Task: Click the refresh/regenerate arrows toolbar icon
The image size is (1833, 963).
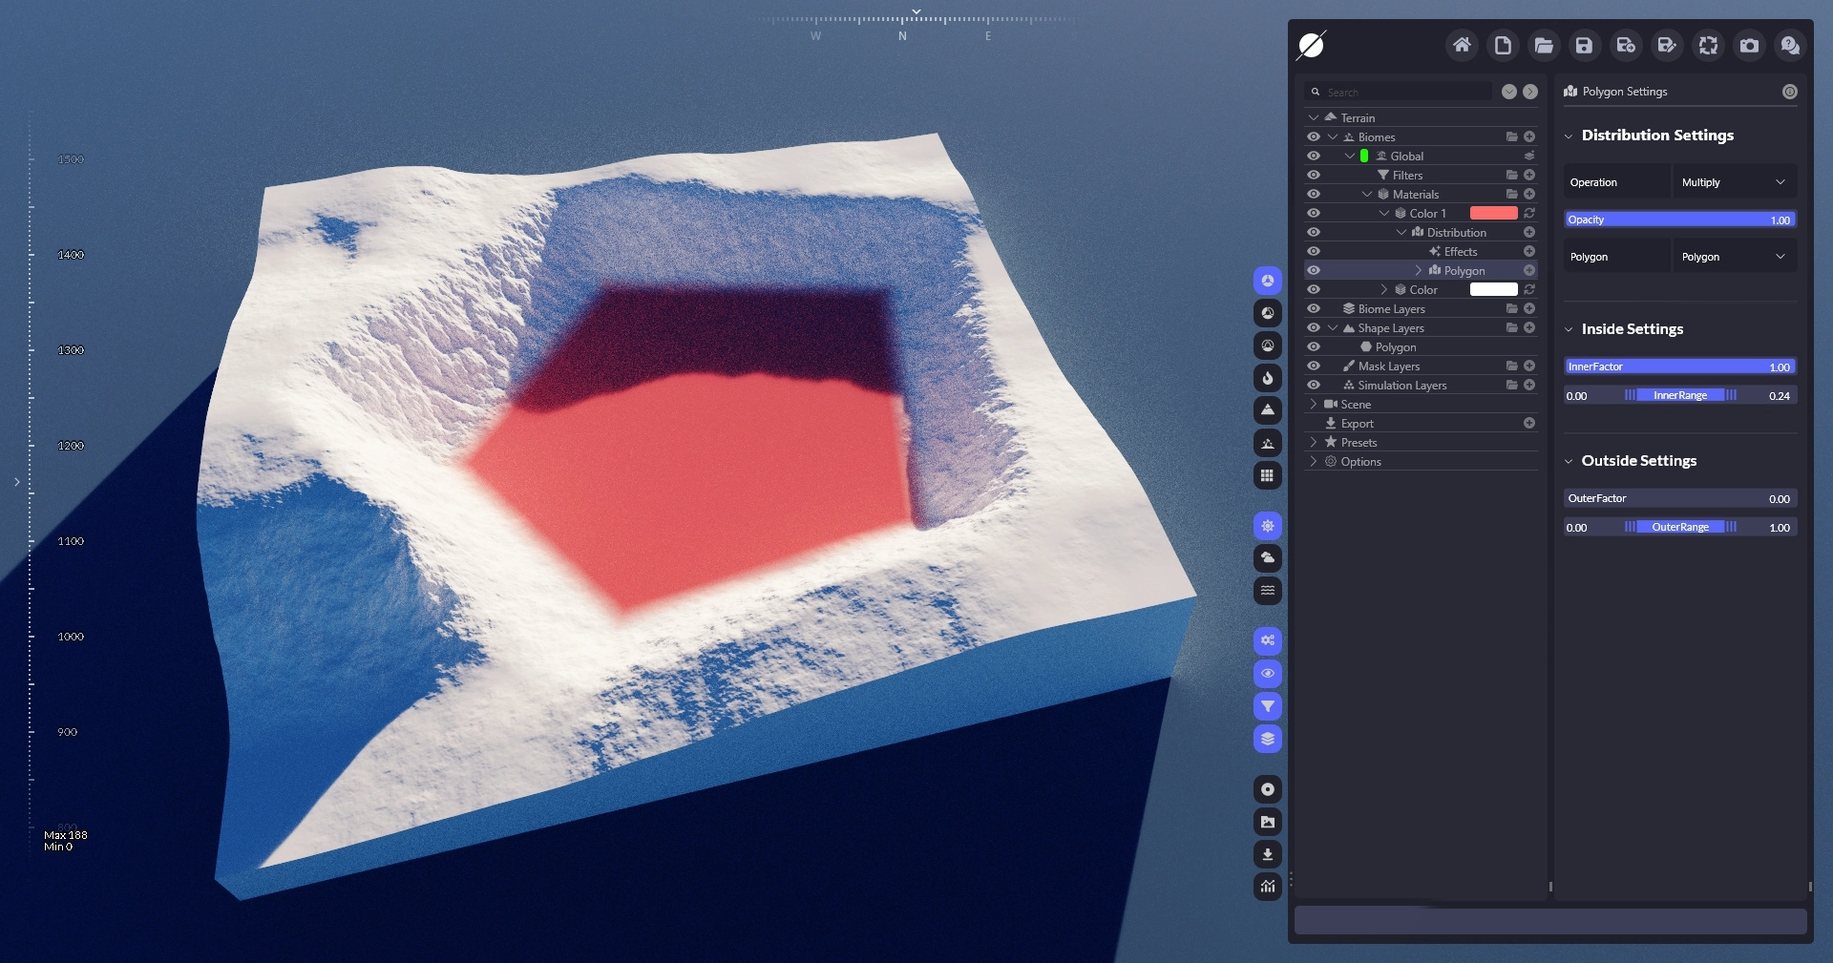Action: (1708, 46)
